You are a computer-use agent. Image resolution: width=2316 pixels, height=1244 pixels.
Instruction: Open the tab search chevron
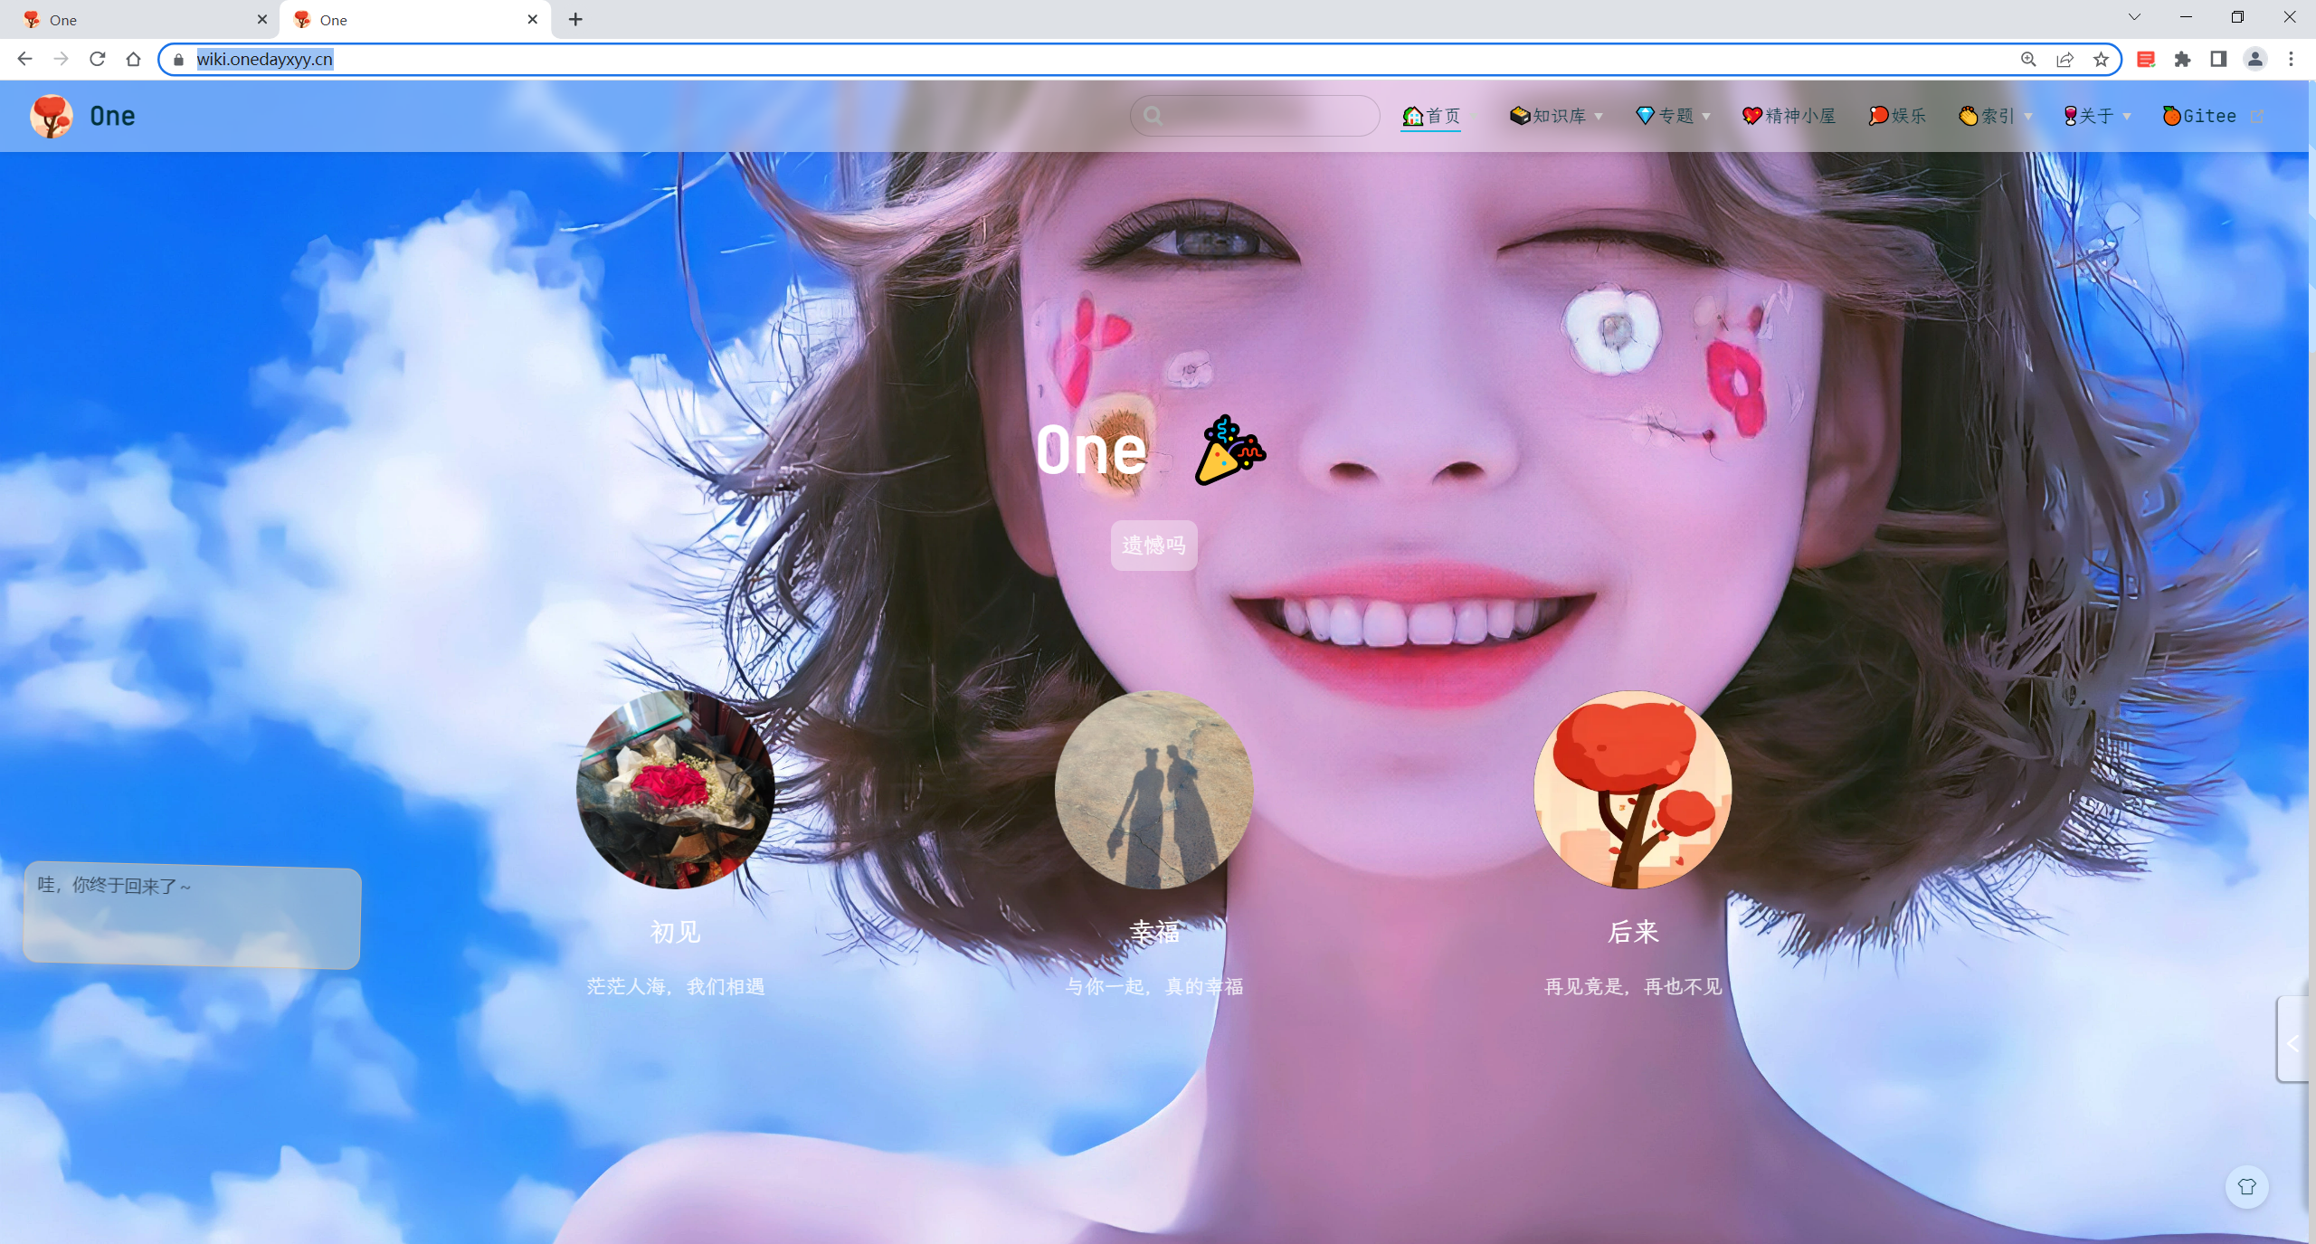[2134, 16]
